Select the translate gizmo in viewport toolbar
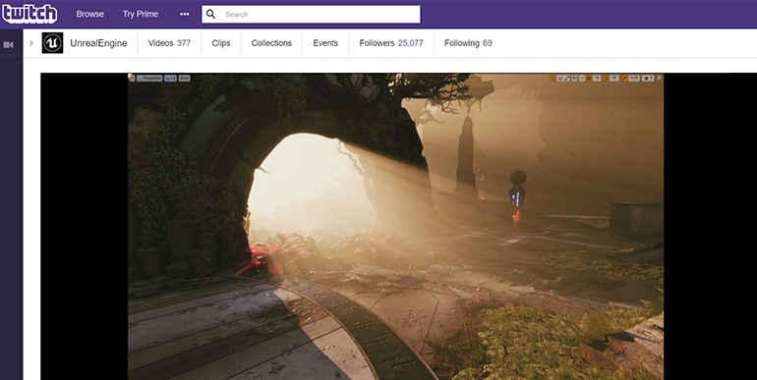Image resolution: width=757 pixels, height=380 pixels. [x=553, y=79]
